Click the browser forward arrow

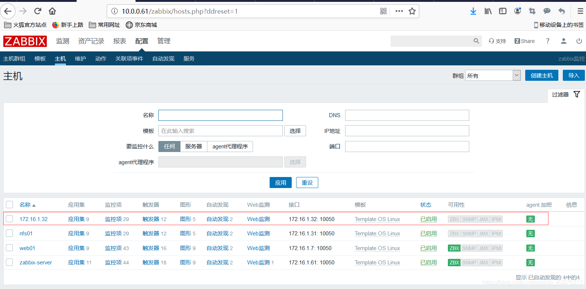pyautogui.click(x=23, y=11)
